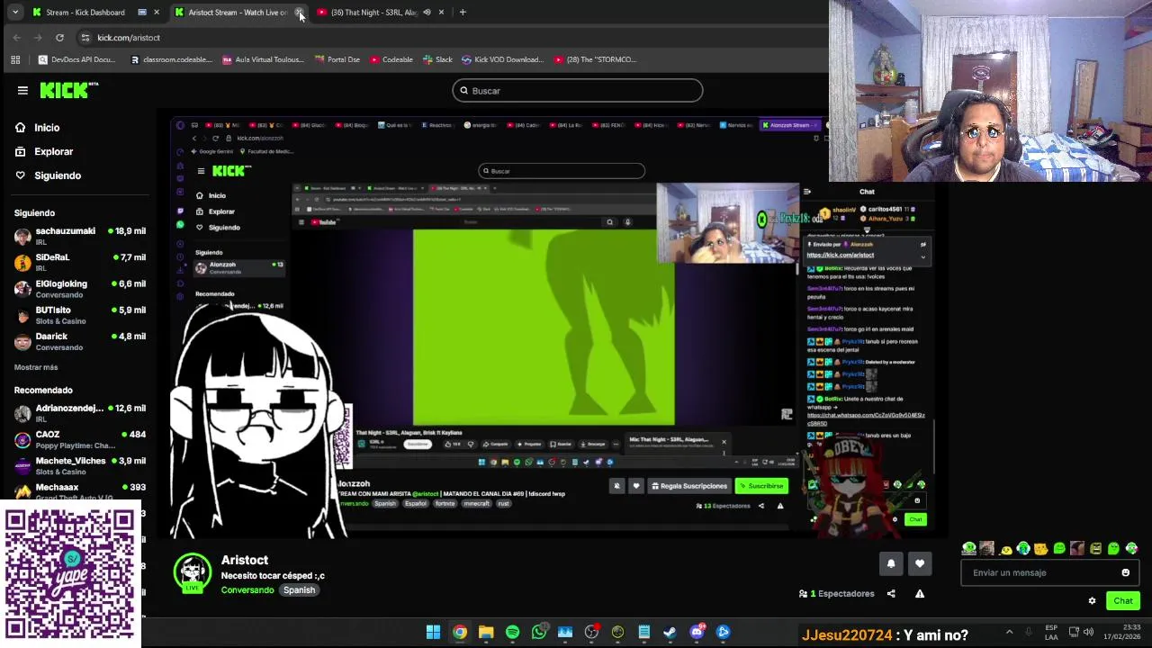Open Conversando category link
Image resolution: width=1152 pixels, height=648 pixels.
click(x=247, y=590)
